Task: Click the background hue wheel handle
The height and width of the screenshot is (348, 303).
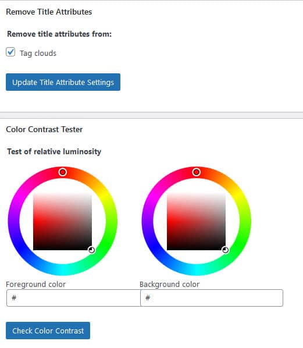Action: click(197, 172)
